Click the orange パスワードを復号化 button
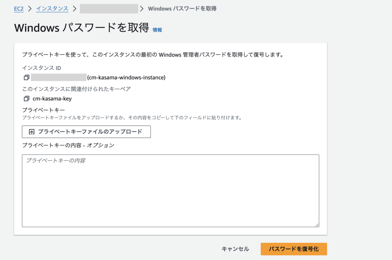 (x=293, y=249)
